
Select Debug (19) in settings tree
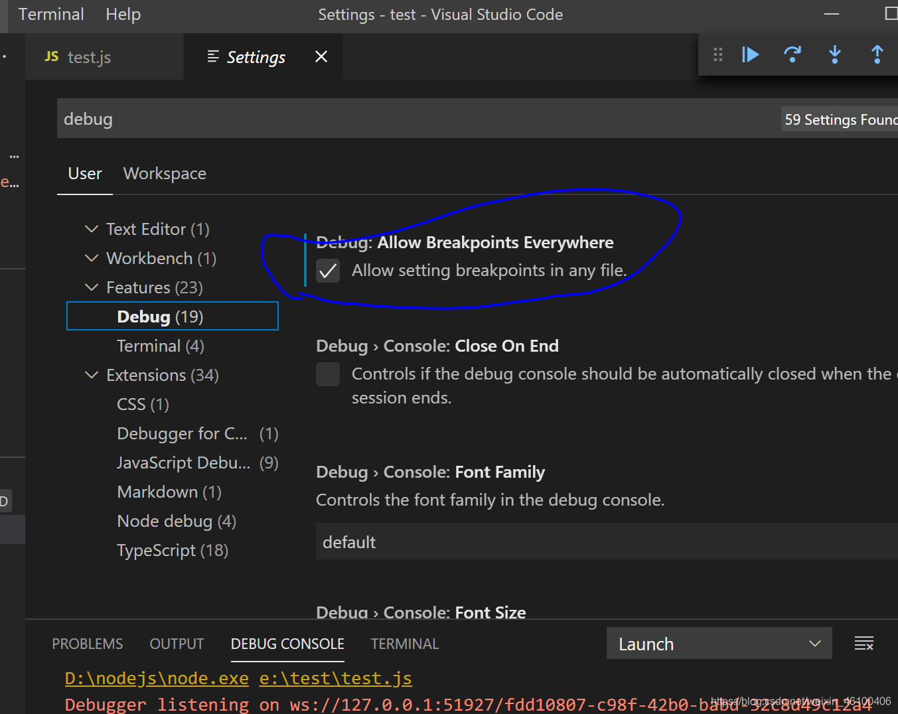[x=173, y=317]
